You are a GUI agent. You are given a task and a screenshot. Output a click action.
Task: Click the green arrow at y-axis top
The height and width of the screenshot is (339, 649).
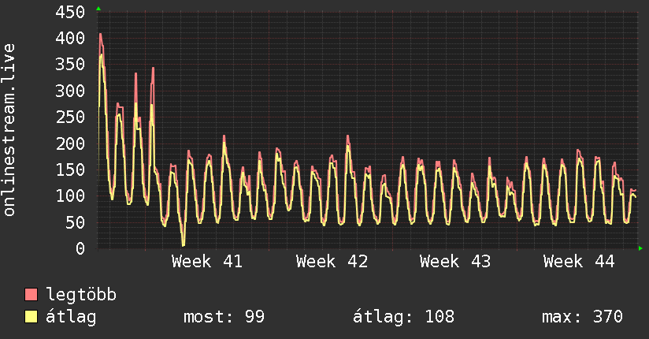point(98,9)
